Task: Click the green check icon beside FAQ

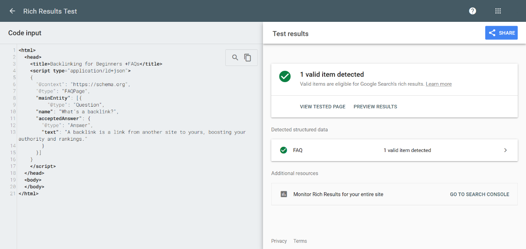Action: click(284, 150)
